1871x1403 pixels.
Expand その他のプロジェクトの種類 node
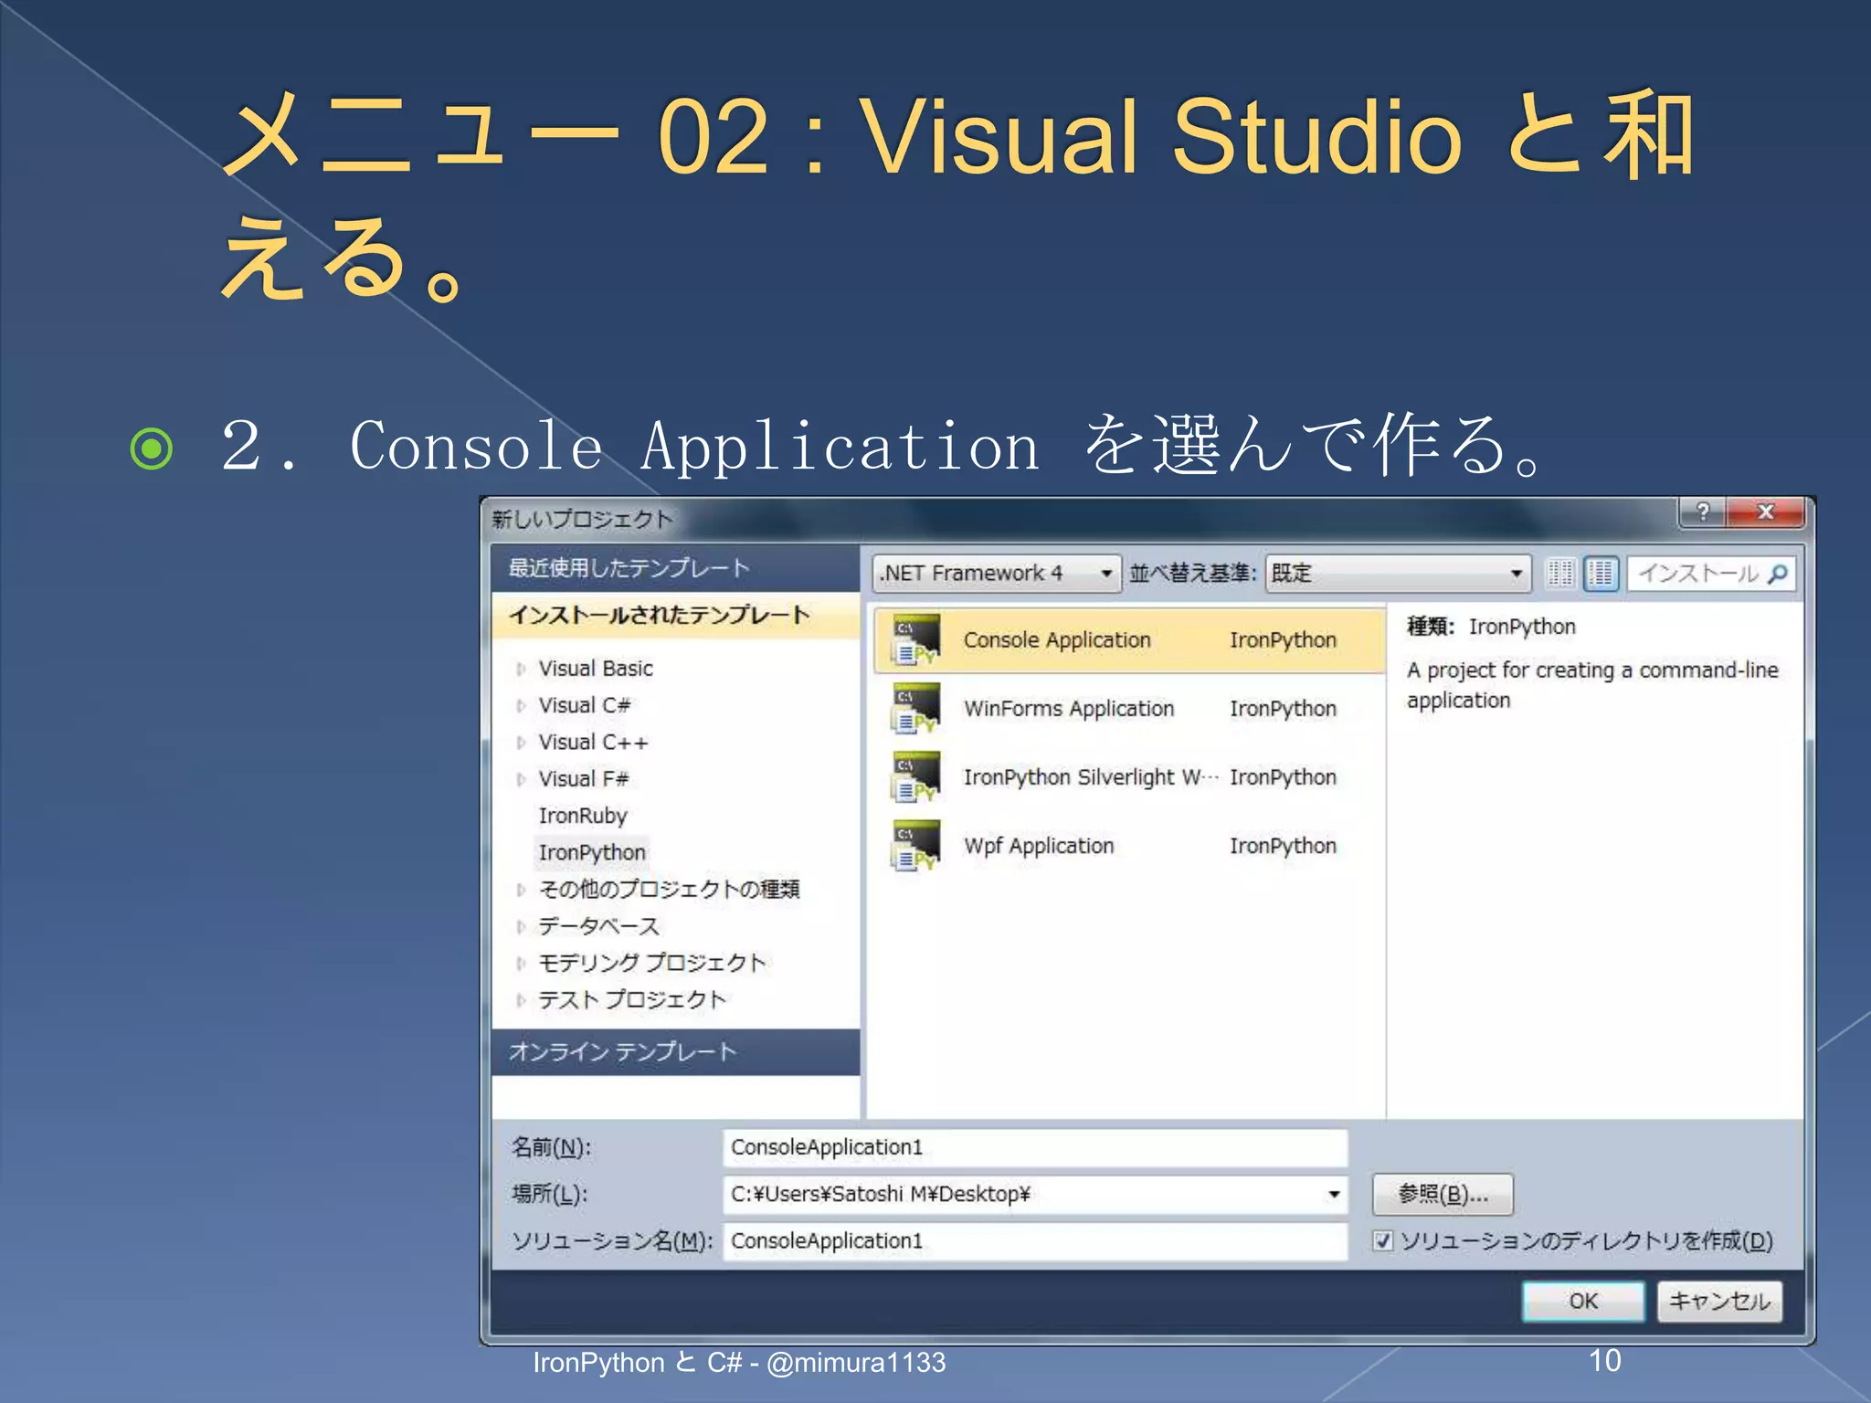[521, 890]
